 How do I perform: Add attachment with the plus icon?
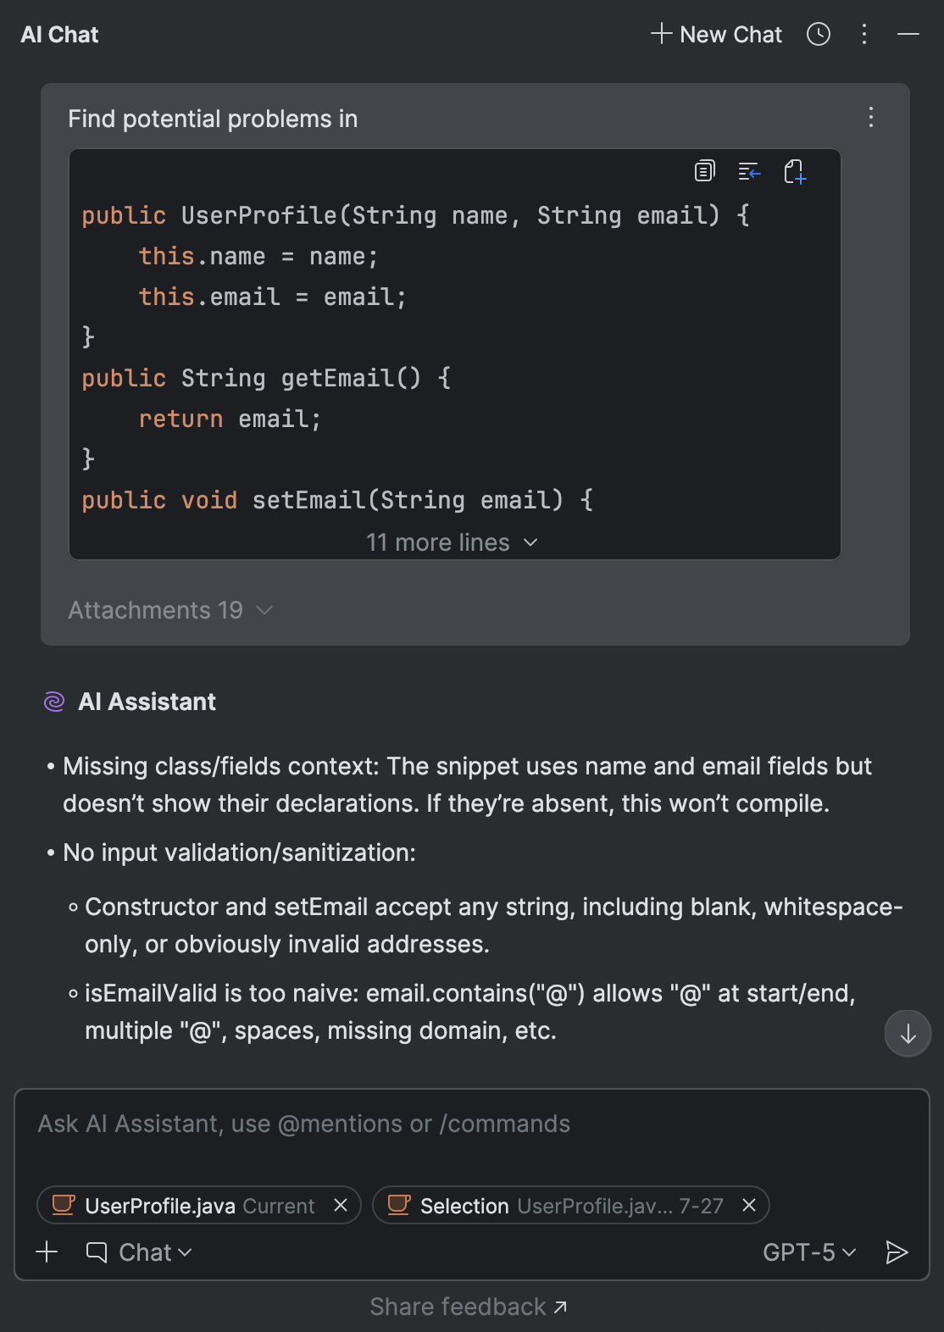pos(47,1252)
